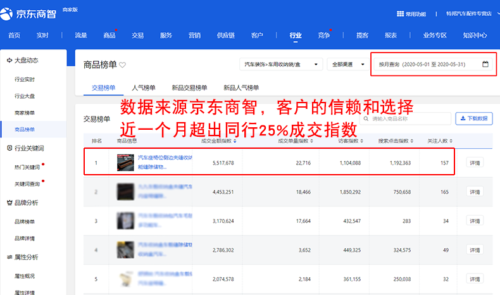
Task: Click the rank 1 product thumbnail
Action: pos(125,163)
